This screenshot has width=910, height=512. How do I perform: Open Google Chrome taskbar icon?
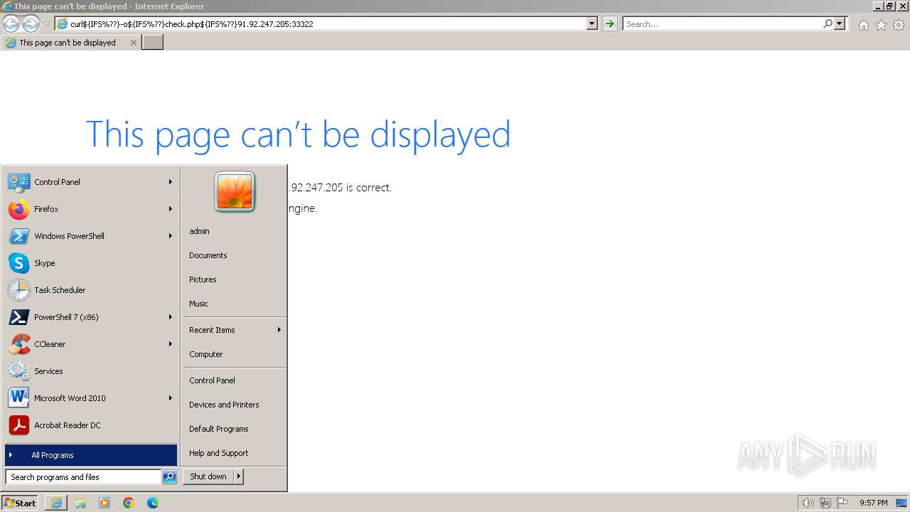pos(129,503)
